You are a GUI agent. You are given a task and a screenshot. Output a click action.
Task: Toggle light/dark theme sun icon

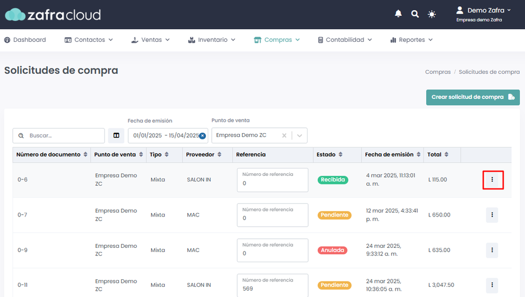432,14
